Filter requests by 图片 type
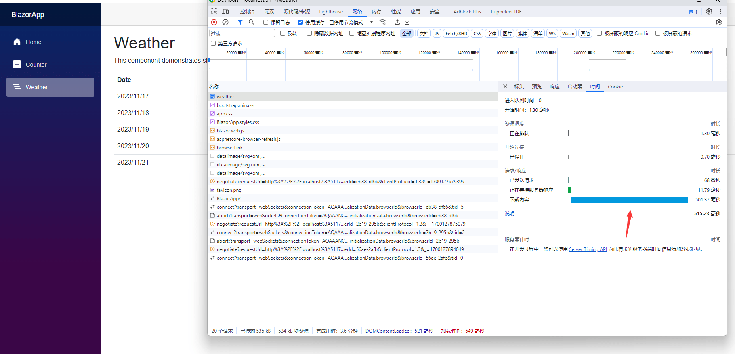The height and width of the screenshot is (354, 735). 507,34
